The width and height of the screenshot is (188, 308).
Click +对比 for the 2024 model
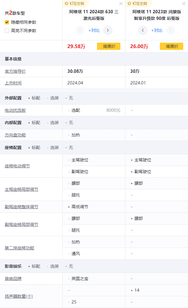(x=94, y=30)
